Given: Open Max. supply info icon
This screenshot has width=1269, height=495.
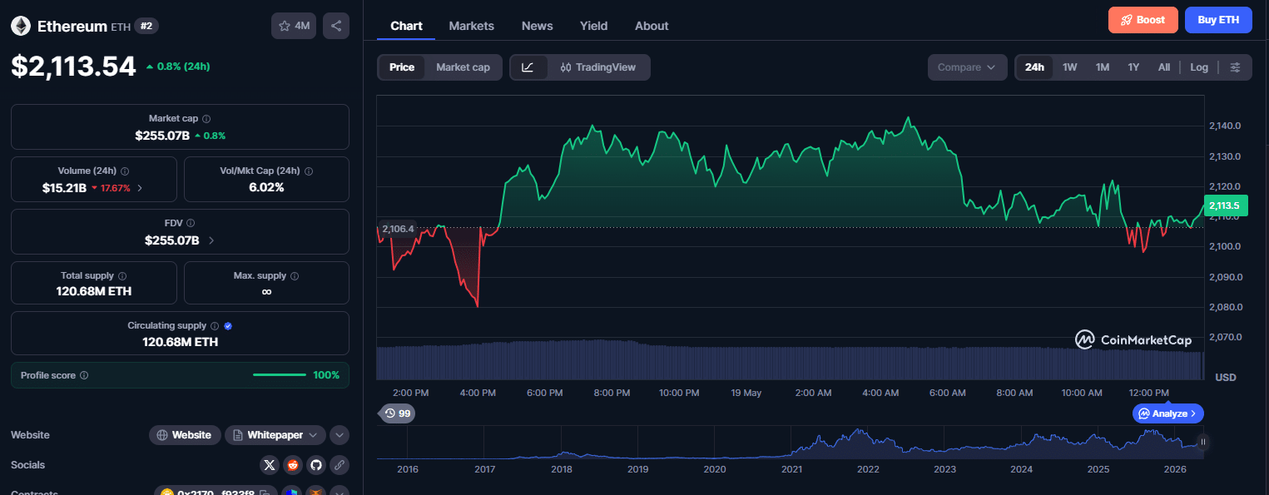Looking at the screenshot, I should (295, 275).
